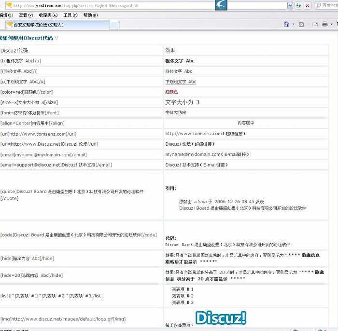Screen dimensions: 338x331
Task: Click the 斜体文字 Abc effect cell
Action: coord(246,71)
